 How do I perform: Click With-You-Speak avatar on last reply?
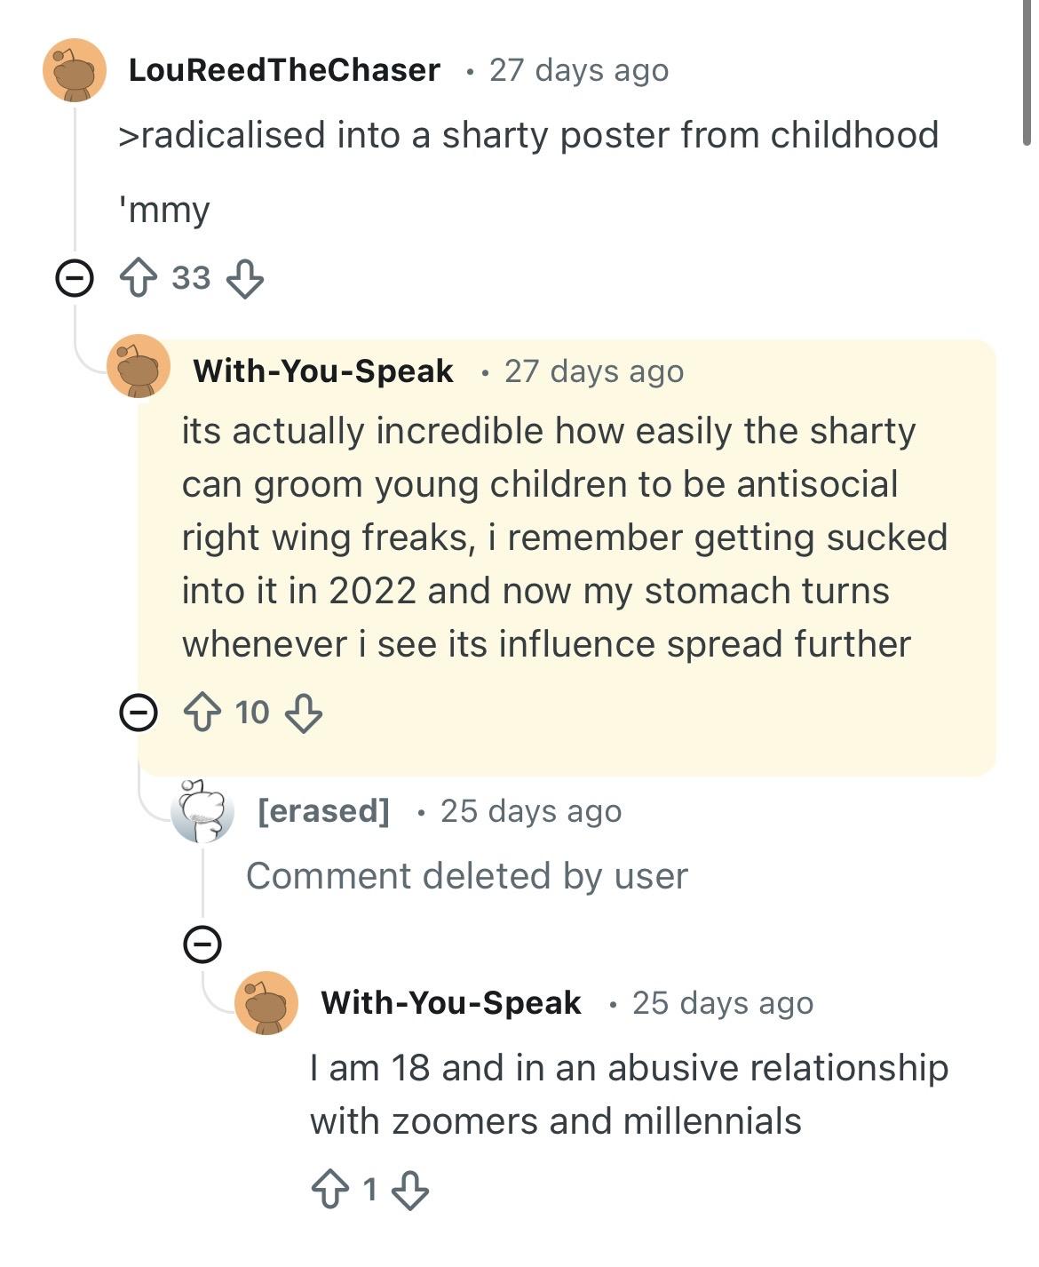coord(266,1002)
